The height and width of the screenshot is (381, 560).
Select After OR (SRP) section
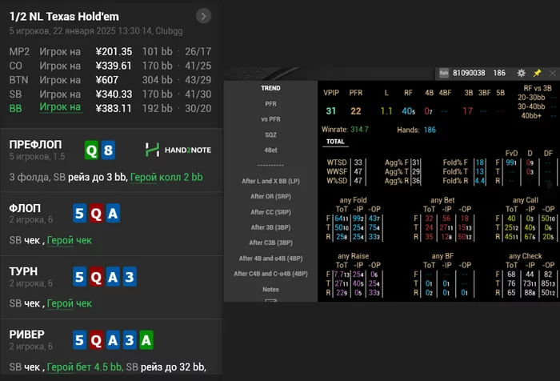pyautogui.click(x=270, y=196)
